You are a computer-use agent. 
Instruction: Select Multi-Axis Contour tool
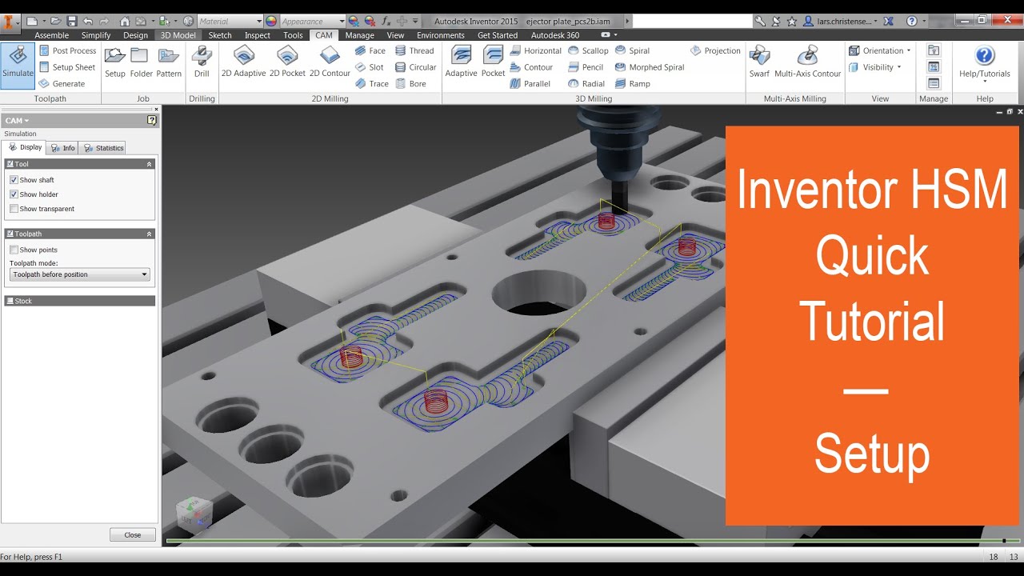tap(808, 62)
